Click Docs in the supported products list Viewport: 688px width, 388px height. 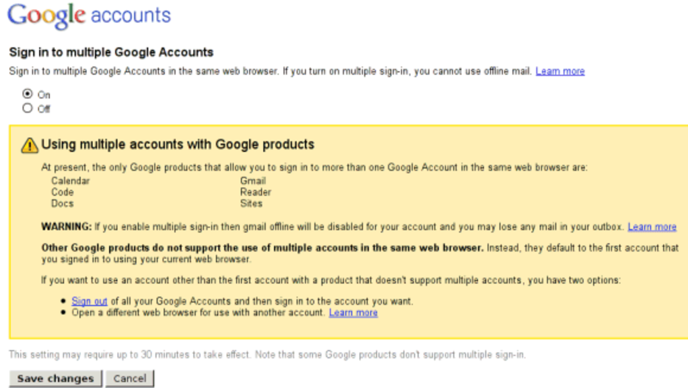62,203
